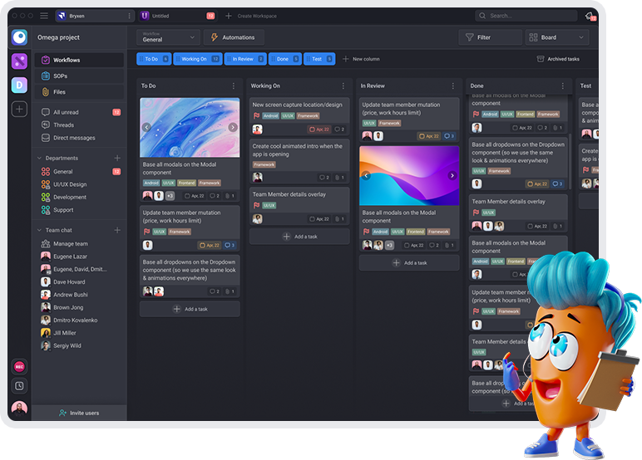Show next image on To Do card
The height and width of the screenshot is (460, 642).
(233, 127)
